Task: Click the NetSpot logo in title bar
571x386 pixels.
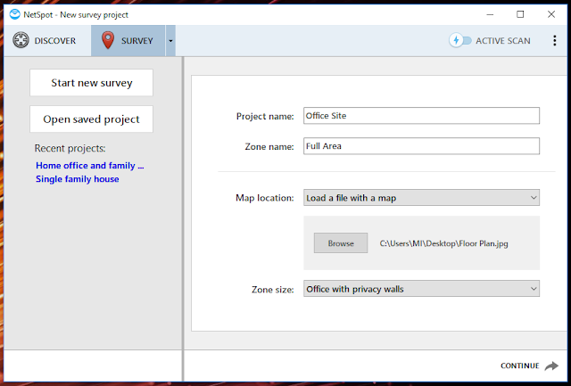Action: pos(14,14)
